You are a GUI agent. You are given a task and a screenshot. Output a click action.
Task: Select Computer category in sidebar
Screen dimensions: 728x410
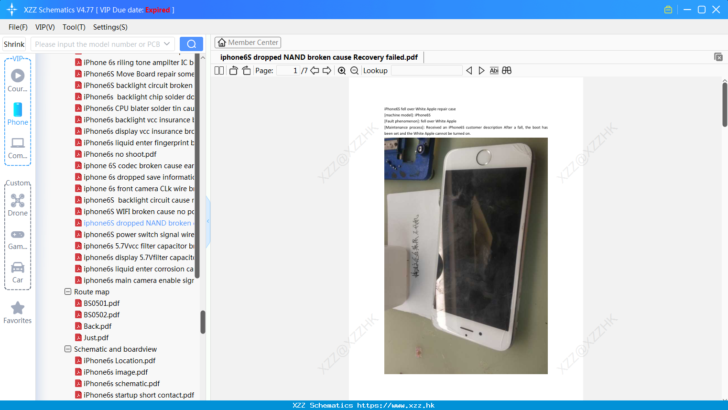(x=18, y=148)
